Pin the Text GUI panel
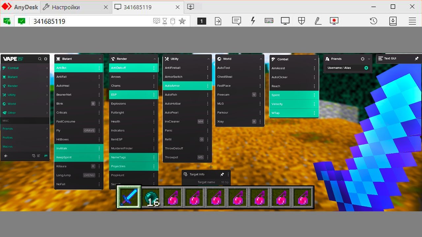422x237 pixels. (x=416, y=59)
